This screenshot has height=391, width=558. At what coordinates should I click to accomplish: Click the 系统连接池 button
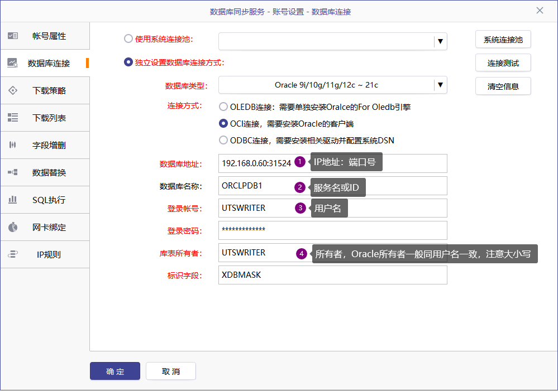pos(503,40)
